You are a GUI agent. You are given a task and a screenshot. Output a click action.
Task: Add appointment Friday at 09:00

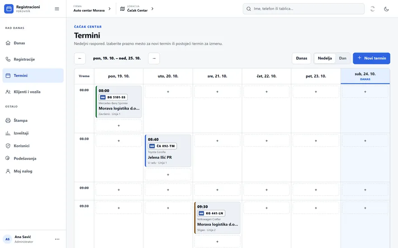tap(316, 190)
